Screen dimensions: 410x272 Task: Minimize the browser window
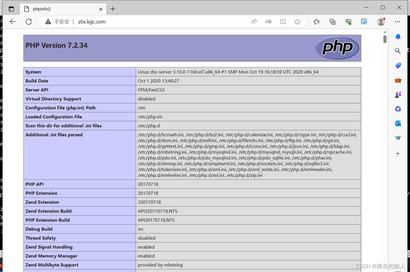tap(366, 8)
